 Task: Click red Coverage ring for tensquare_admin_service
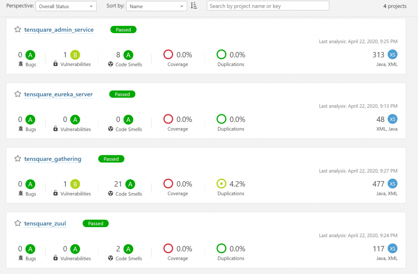pos(168,54)
